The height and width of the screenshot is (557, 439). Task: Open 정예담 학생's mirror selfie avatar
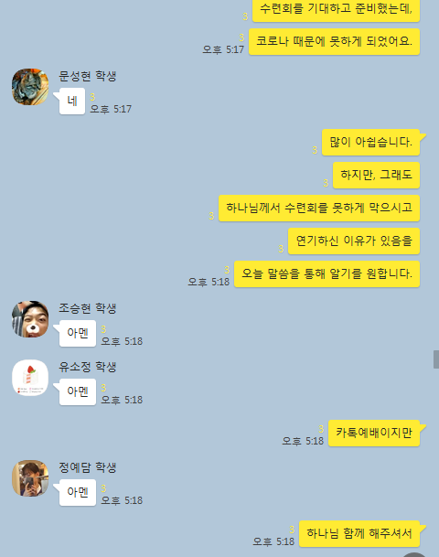pos(30,478)
